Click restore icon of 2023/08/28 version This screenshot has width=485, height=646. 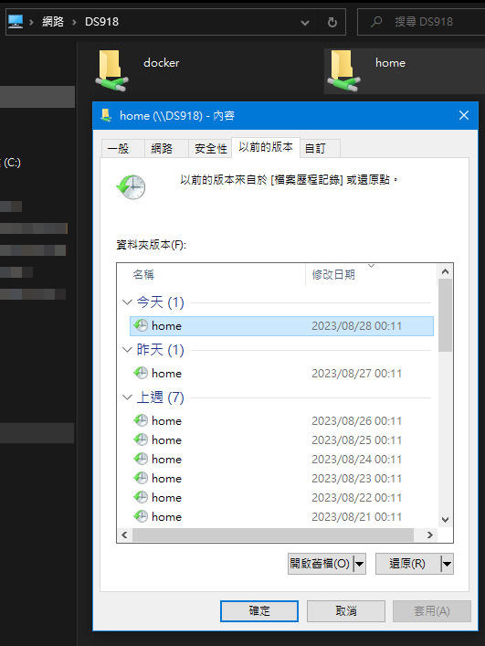(x=141, y=325)
